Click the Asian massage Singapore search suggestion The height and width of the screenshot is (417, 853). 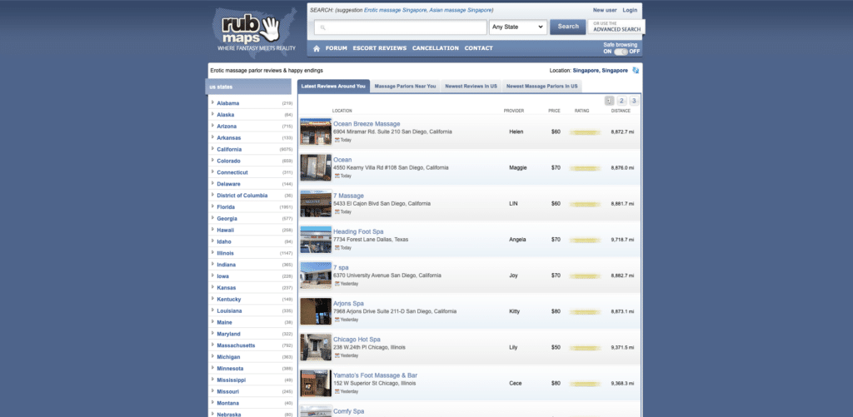pos(461,10)
